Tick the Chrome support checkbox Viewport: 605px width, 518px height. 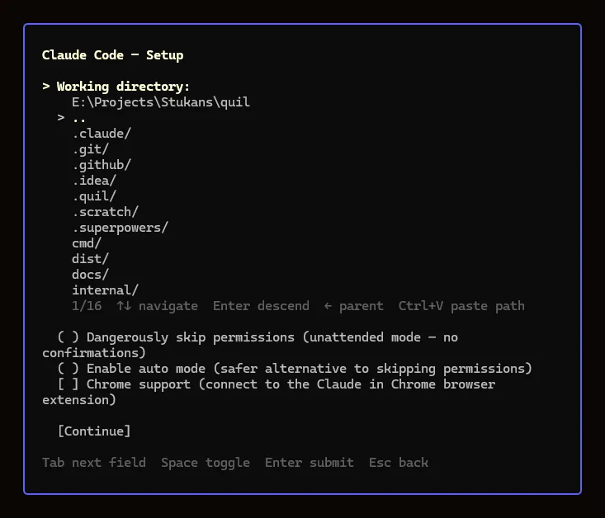point(68,384)
